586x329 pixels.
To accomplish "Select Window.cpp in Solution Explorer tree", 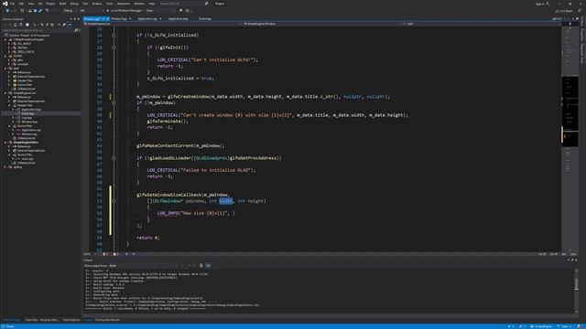I will point(28,134).
